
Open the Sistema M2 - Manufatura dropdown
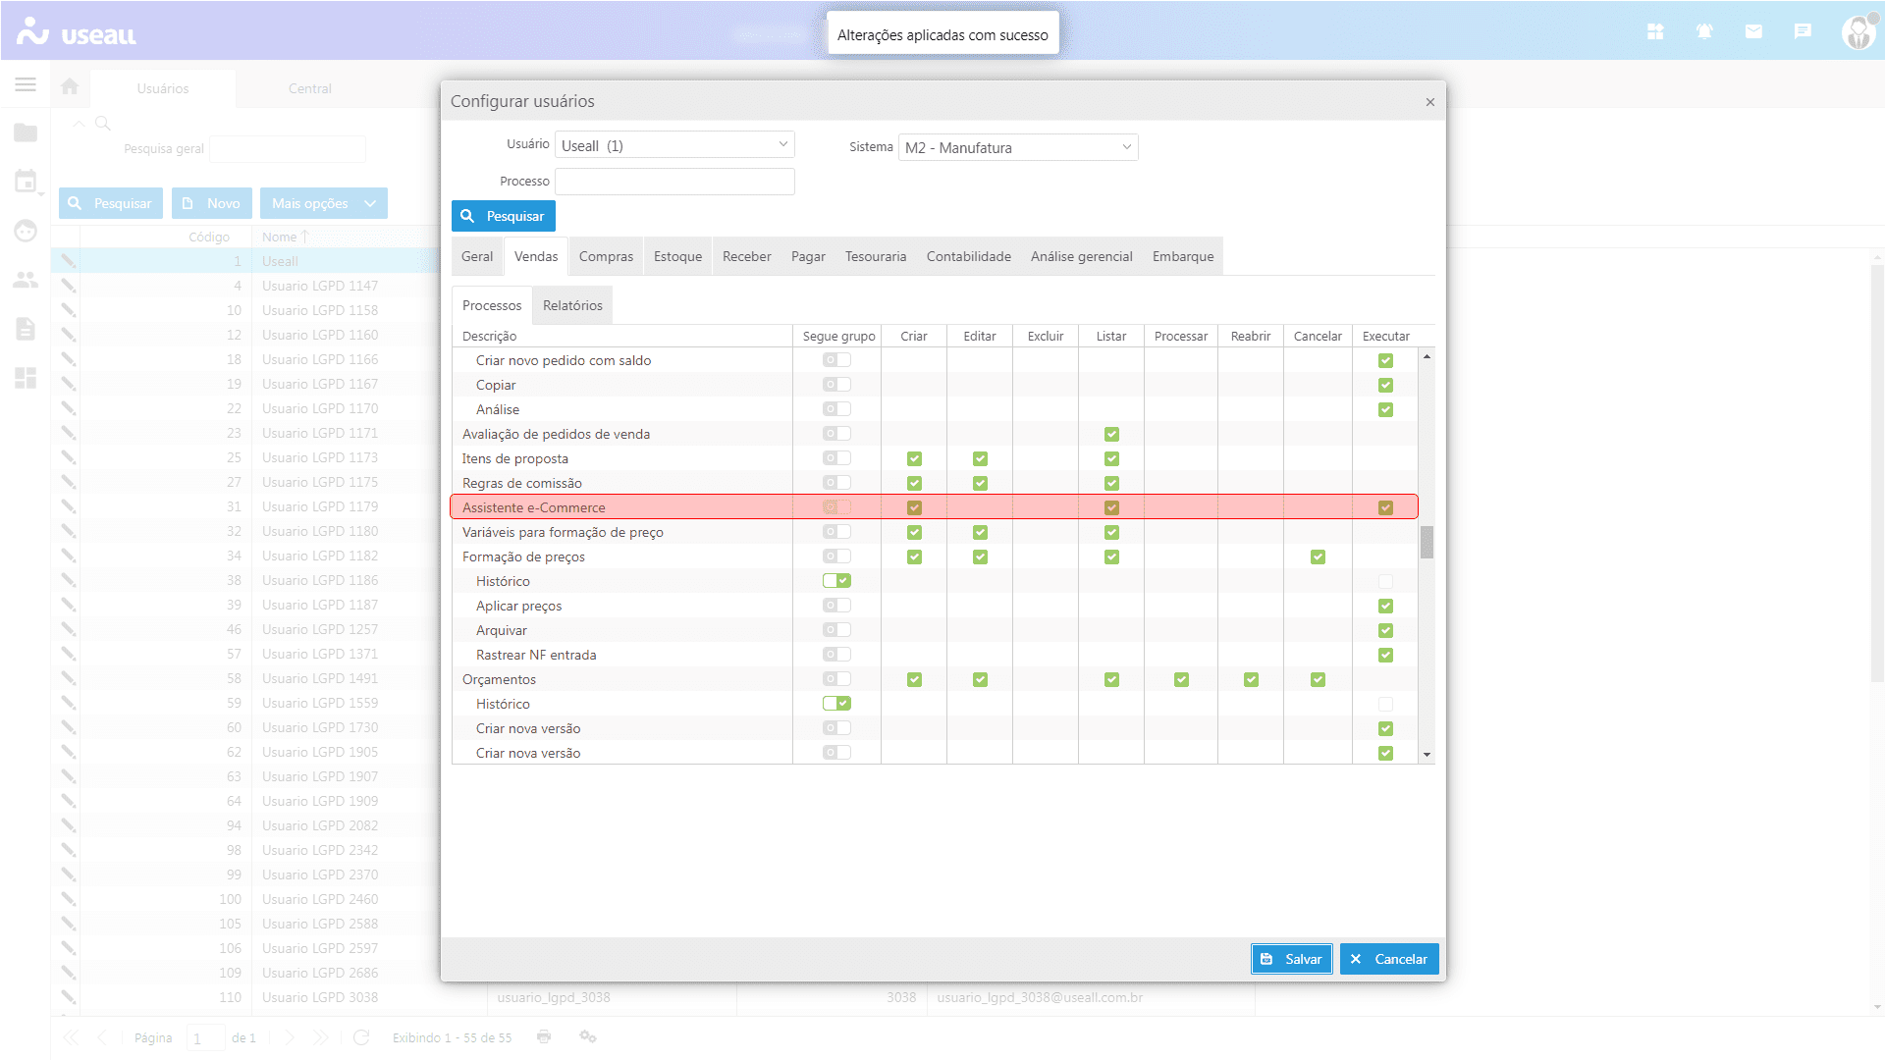[x=1126, y=147]
